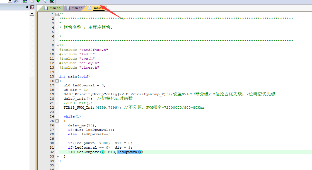Open Options for Target wand icon
Screen dimensions: 312x170
coord(16,1)
